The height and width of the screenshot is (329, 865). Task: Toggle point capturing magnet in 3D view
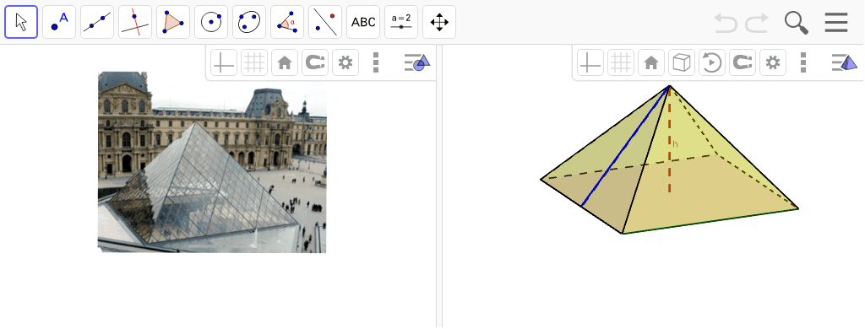[742, 62]
